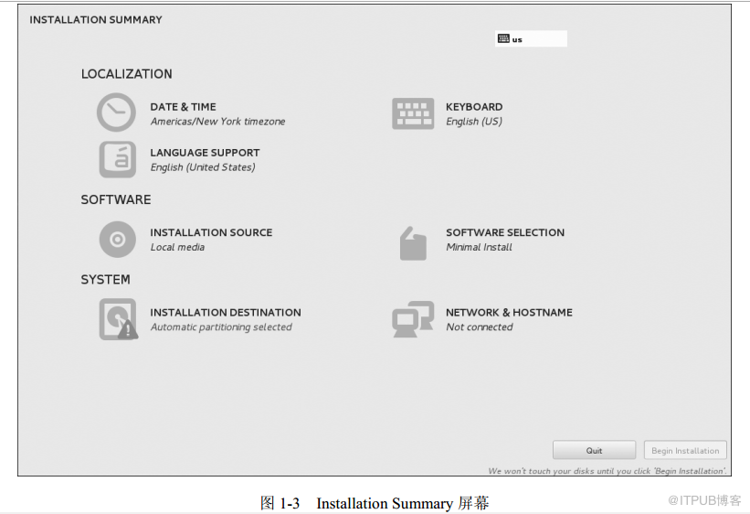Click the 'us' keyboard layout indicator

[531, 38]
